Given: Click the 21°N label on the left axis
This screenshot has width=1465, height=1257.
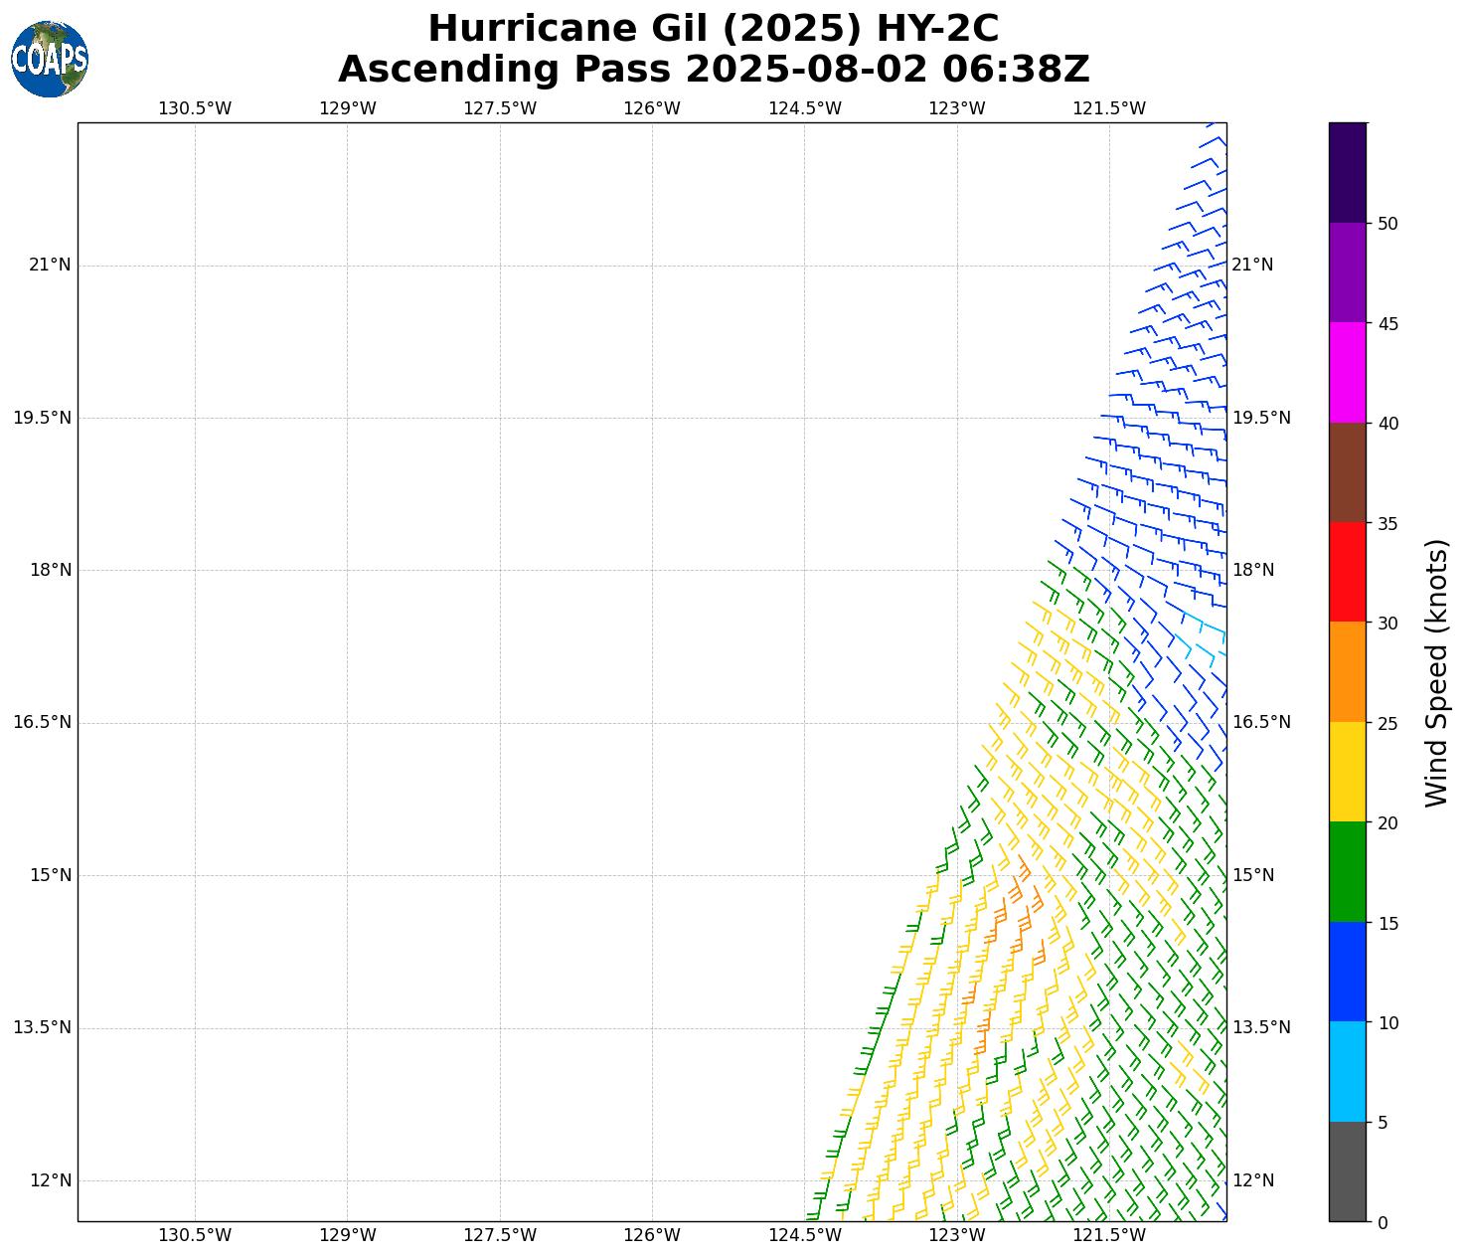Looking at the screenshot, I should [50, 265].
